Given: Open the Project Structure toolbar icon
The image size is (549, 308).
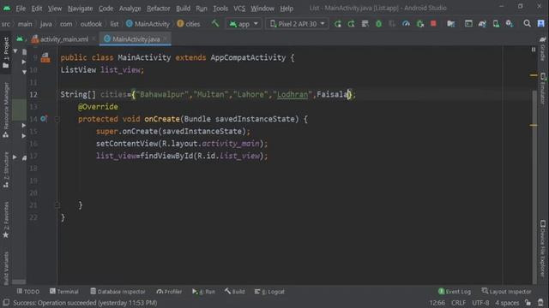Looking at the screenshot, I should coord(450,24).
